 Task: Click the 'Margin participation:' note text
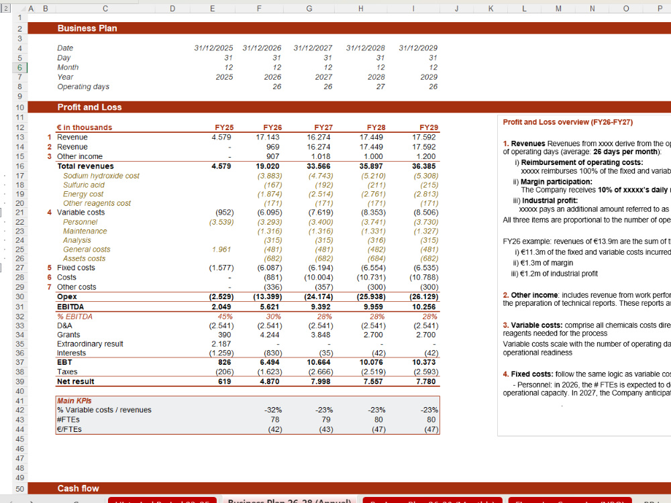point(556,182)
